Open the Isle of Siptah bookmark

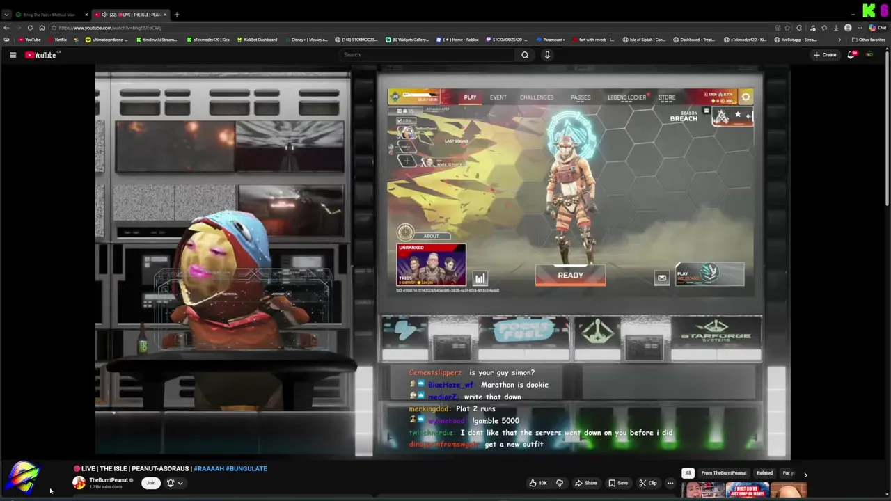click(644, 40)
